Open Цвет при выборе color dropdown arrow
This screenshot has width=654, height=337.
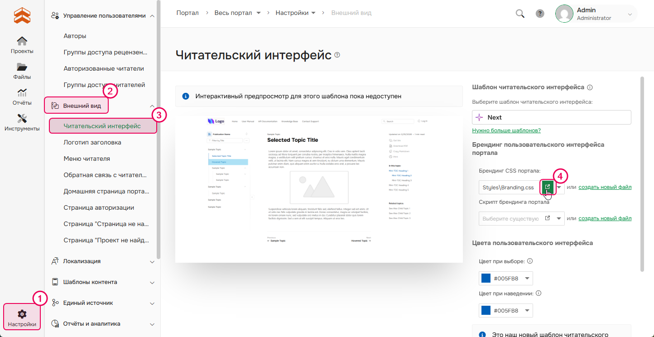click(528, 278)
